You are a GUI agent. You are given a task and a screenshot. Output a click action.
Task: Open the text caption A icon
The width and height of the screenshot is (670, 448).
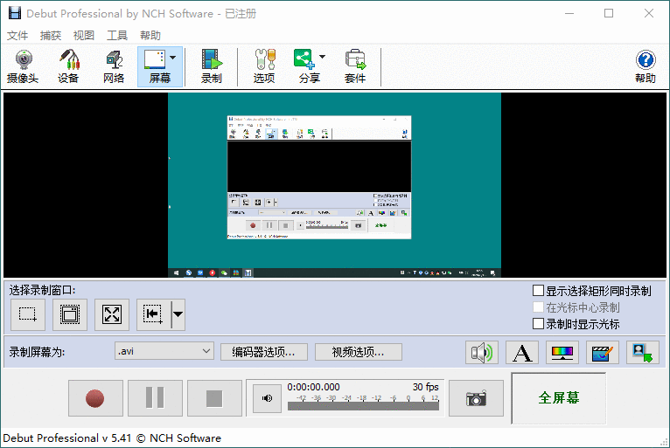pos(521,353)
